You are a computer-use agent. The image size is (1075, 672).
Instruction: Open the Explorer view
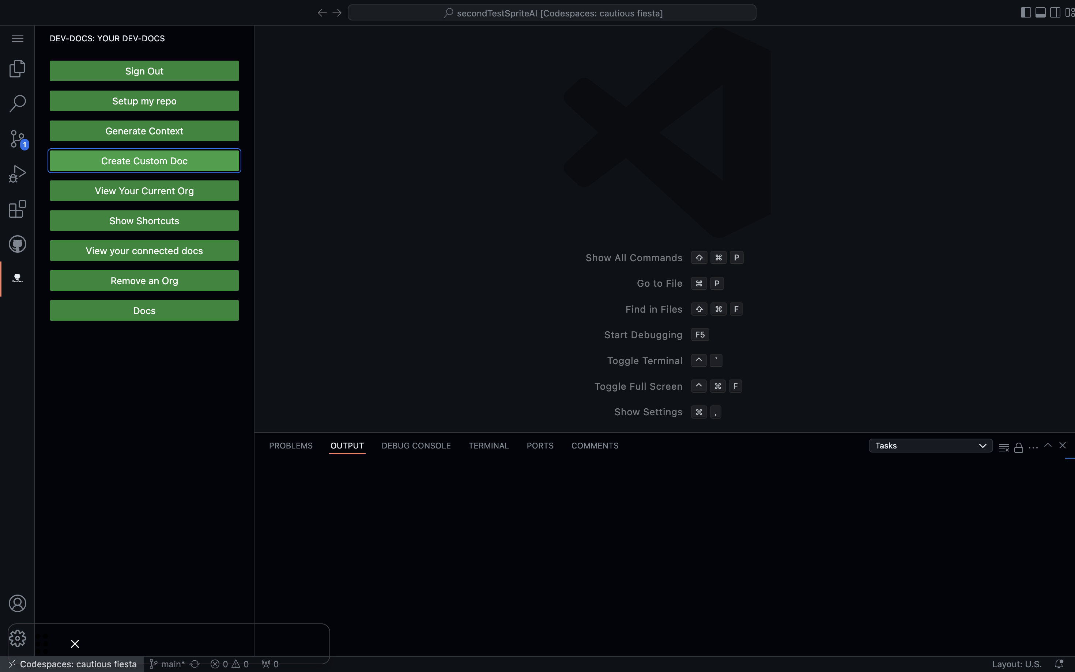17,68
